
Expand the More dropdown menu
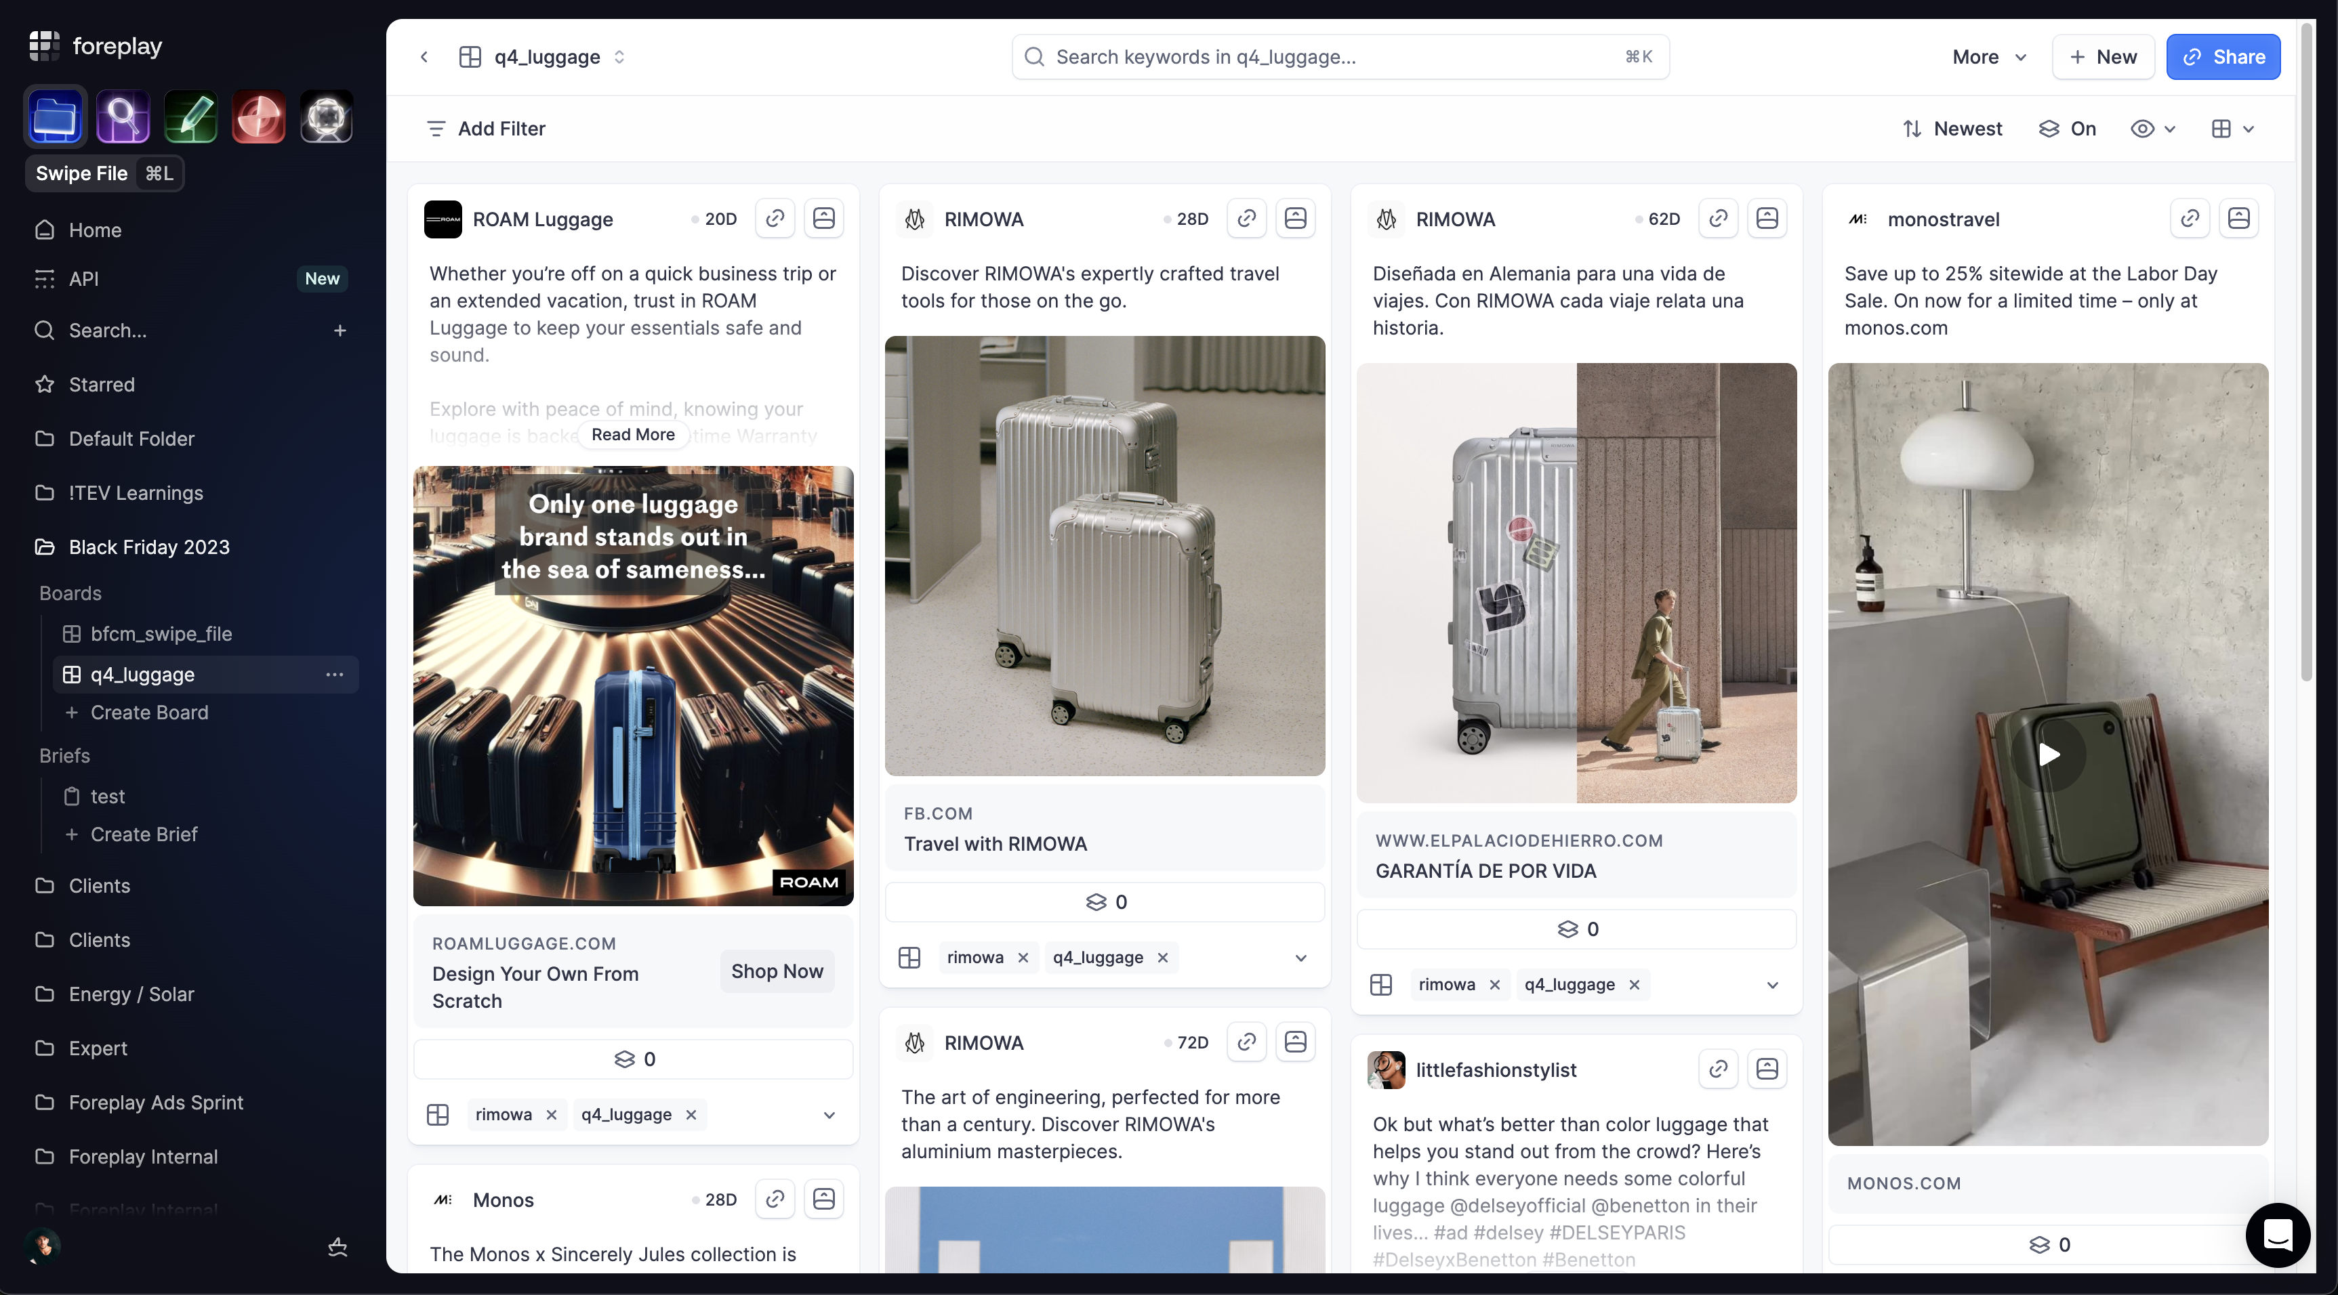pyautogui.click(x=1988, y=57)
